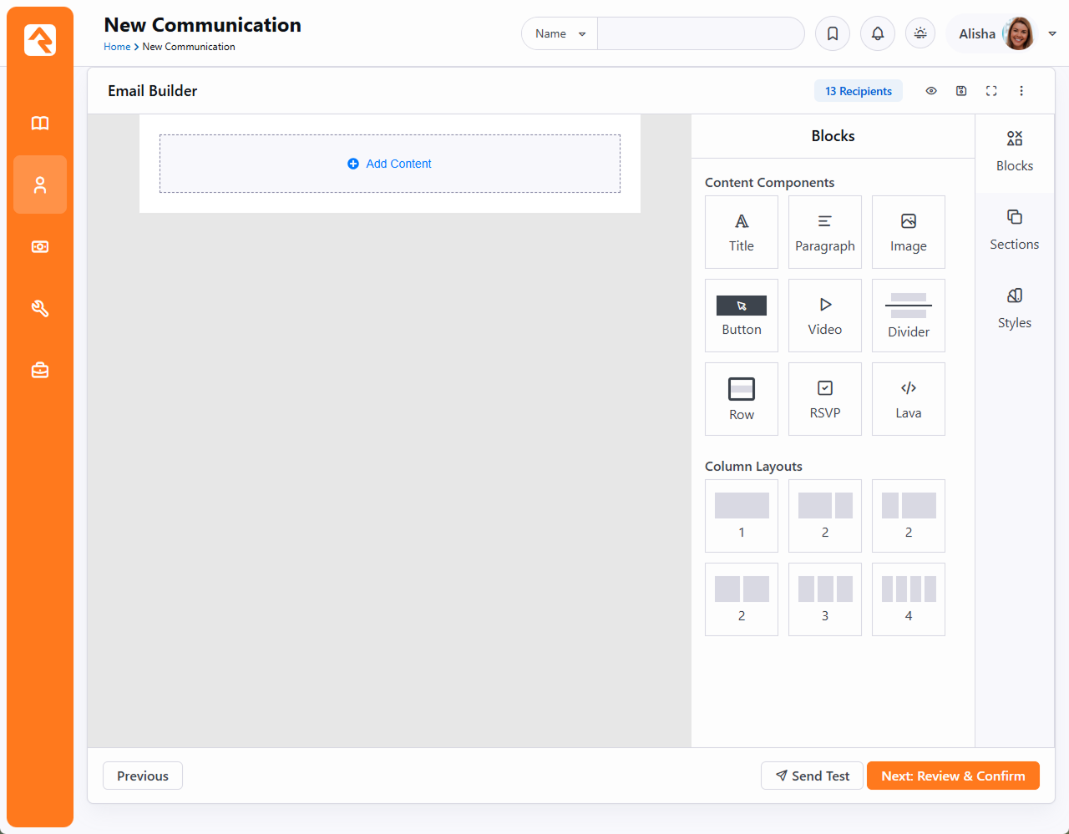The height and width of the screenshot is (834, 1069).
Task: Toggle the light/dark theme icon
Action: (x=920, y=33)
